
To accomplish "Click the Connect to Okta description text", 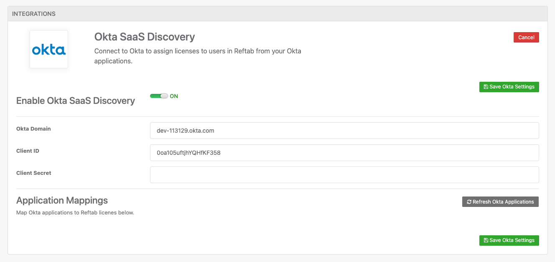I will coord(198,56).
